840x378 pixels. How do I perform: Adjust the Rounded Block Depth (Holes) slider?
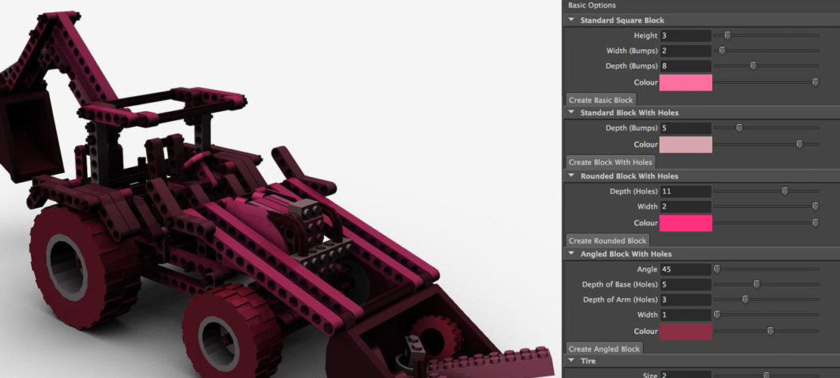pyautogui.click(x=785, y=191)
